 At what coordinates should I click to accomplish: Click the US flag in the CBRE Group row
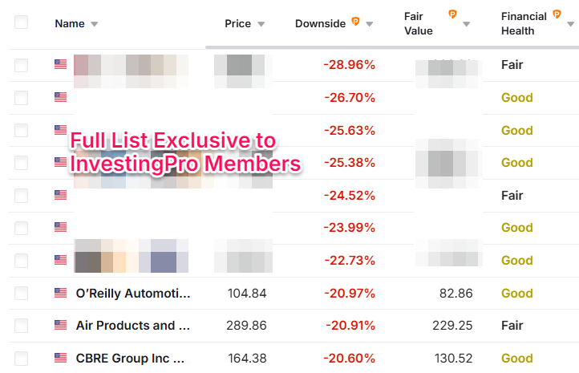(x=61, y=358)
